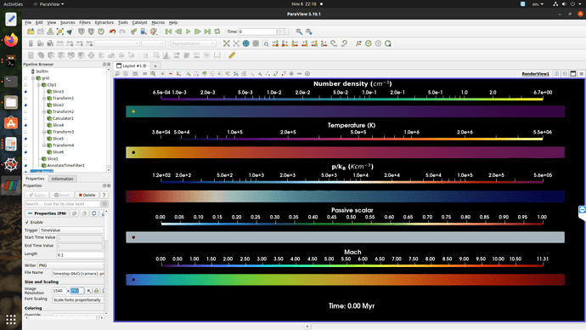Open the Filters menu
The image size is (586, 330).
tap(85, 22)
